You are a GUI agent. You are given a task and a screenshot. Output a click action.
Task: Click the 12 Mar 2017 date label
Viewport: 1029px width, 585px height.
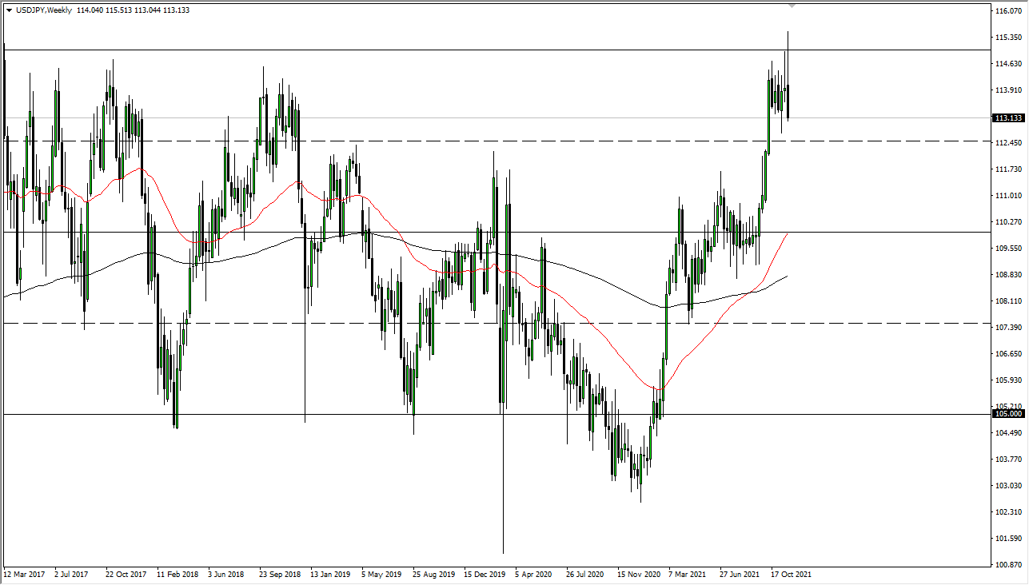point(24,574)
